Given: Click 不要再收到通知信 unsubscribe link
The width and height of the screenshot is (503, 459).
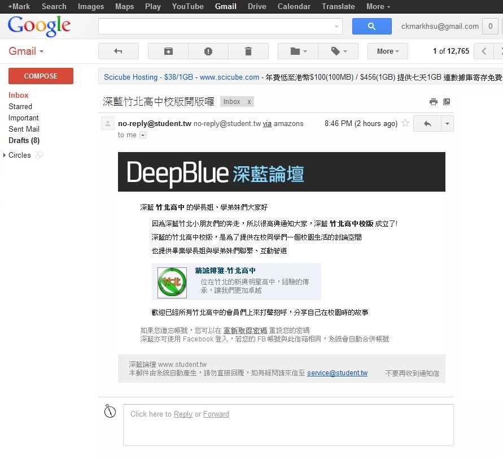Looking at the screenshot, I should point(412,373).
